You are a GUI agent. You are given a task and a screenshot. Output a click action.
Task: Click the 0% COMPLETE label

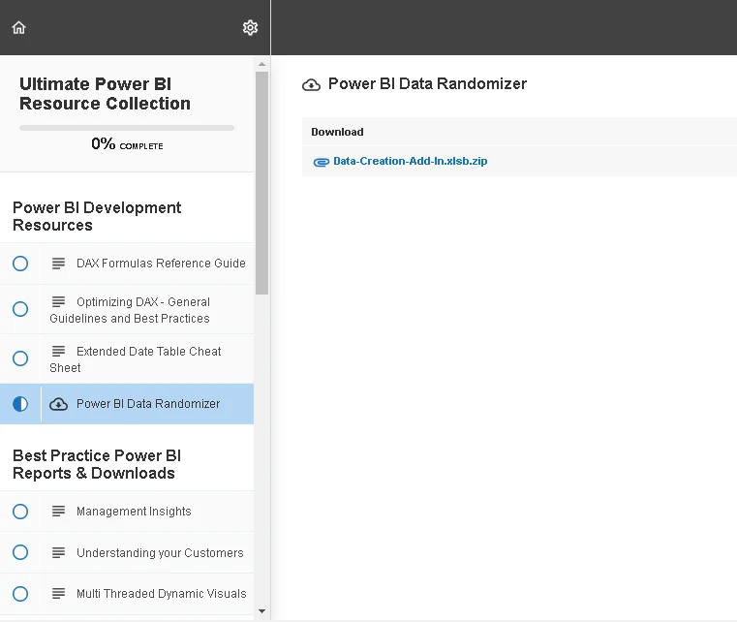127,143
